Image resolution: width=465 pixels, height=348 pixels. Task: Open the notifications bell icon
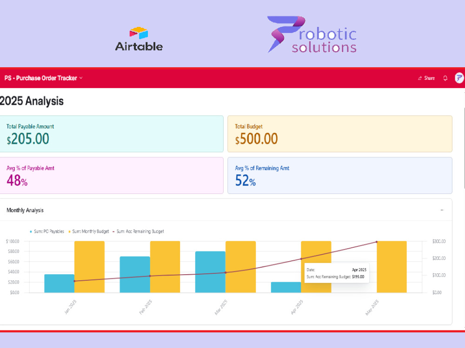(x=445, y=78)
